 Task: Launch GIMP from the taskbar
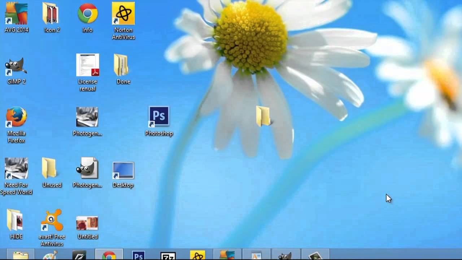285,256
